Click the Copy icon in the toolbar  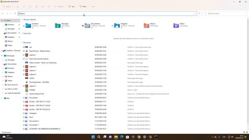click(x=24, y=7)
